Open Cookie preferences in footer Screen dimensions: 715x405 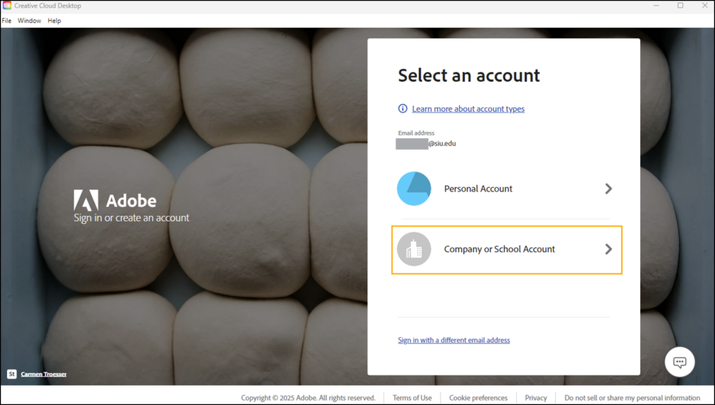point(478,398)
